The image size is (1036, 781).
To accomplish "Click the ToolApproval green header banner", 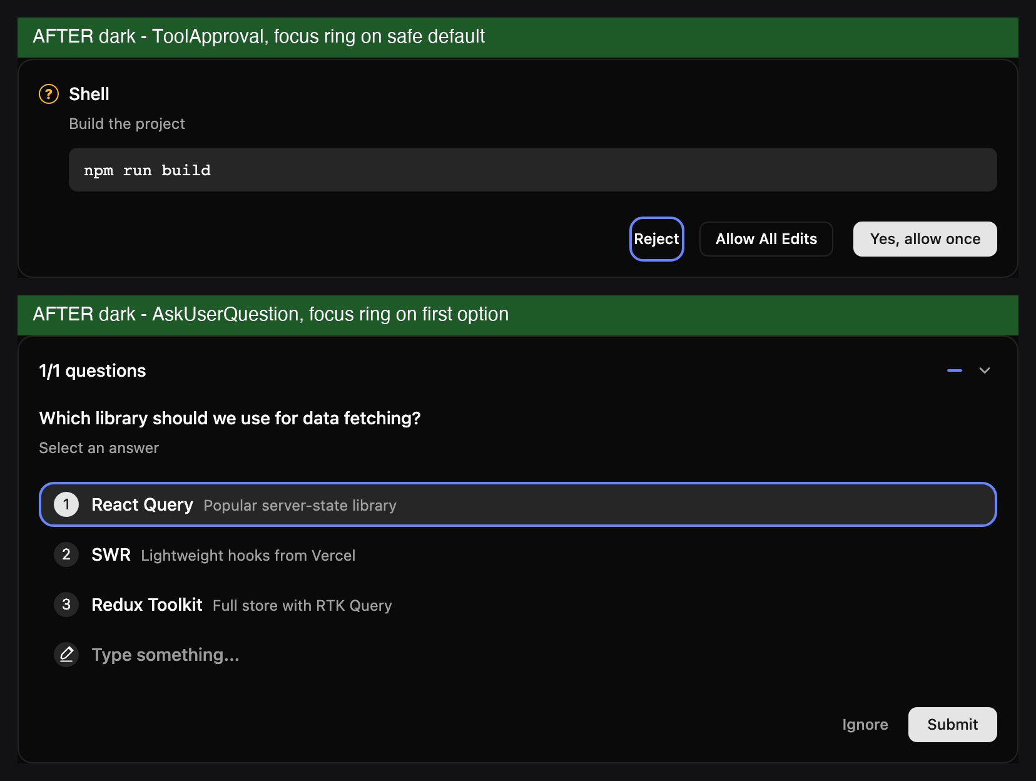I will tap(518, 37).
